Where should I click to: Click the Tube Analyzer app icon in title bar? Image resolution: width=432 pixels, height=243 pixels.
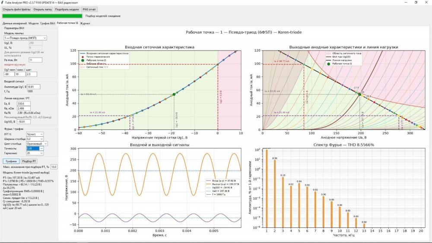[2, 3]
